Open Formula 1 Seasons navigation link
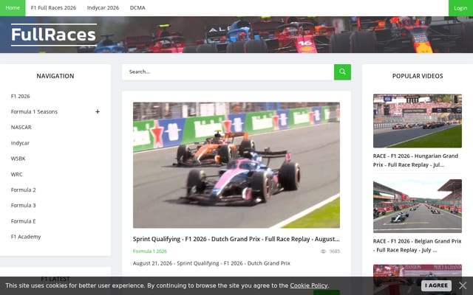473x295 pixels. [34, 111]
